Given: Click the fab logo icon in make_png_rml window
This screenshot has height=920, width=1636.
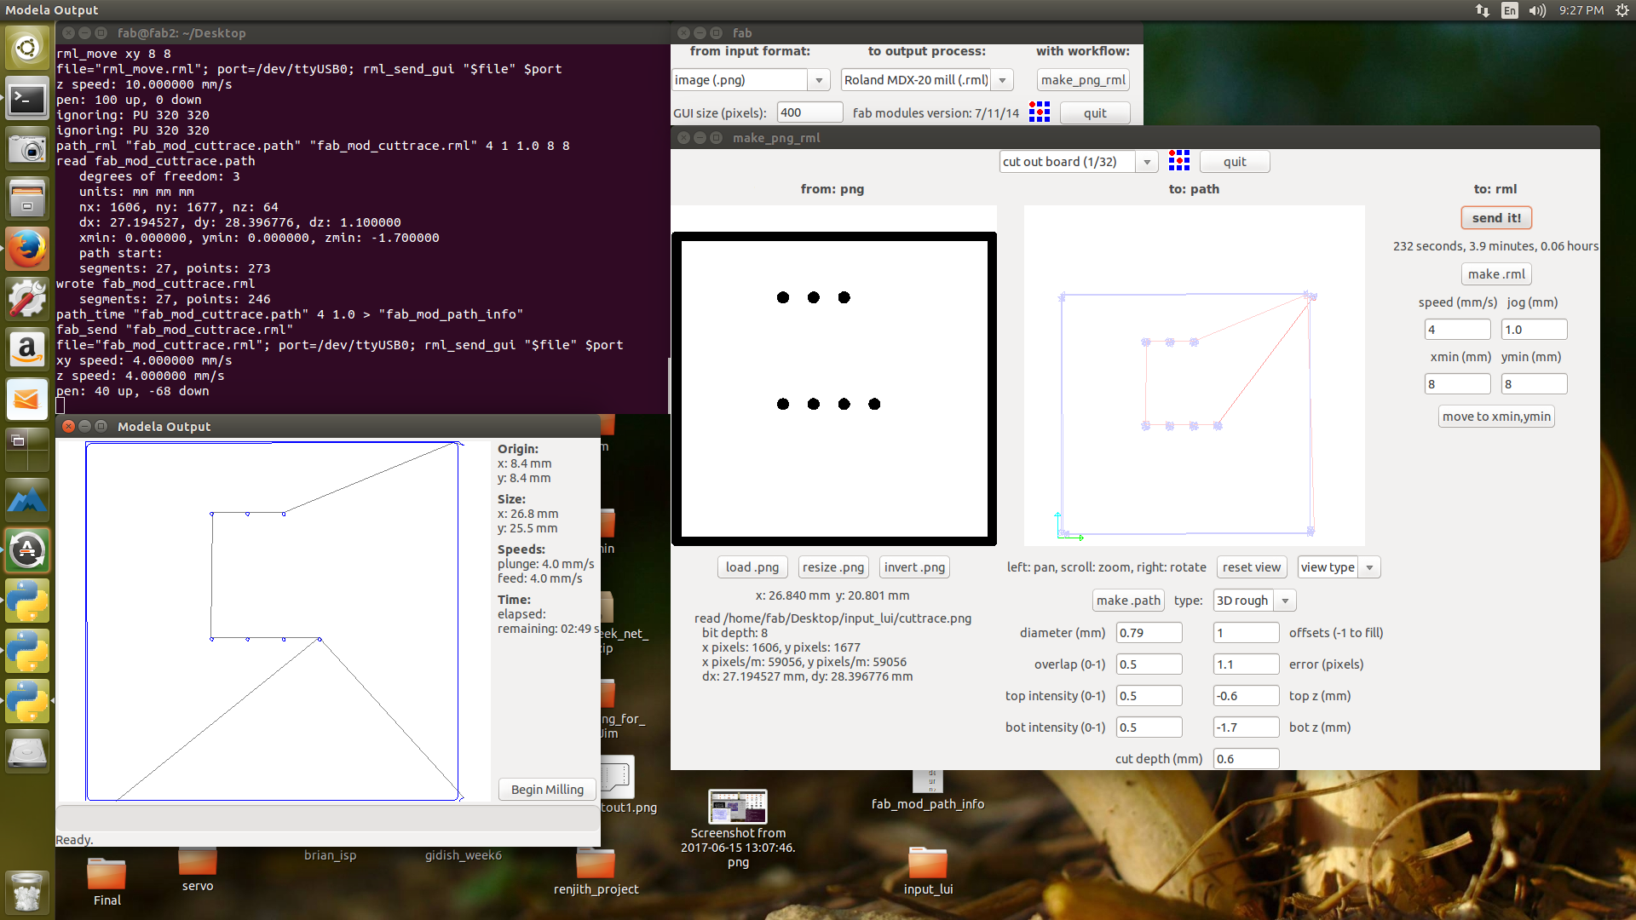Looking at the screenshot, I should [1179, 160].
